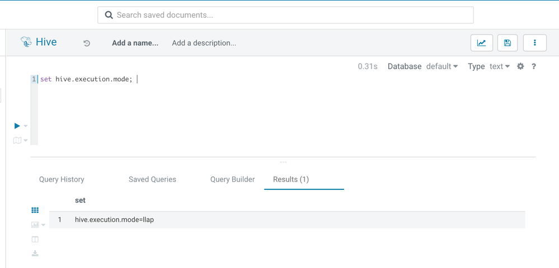The height and width of the screenshot is (268, 559).
Task: Expand the chart type dropdown arrow
Action: click(x=44, y=225)
